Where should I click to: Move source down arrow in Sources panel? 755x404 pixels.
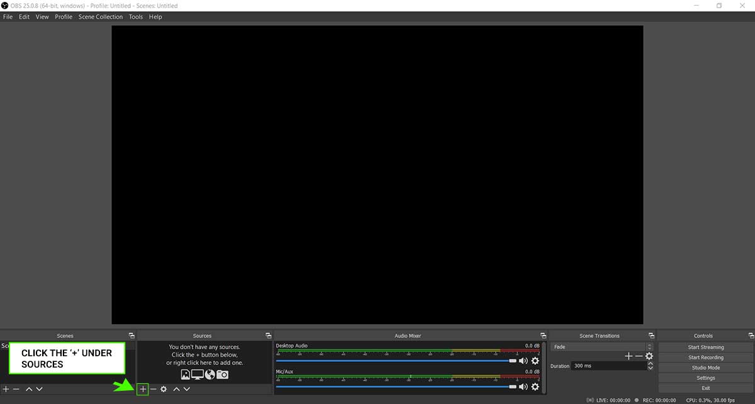click(x=187, y=390)
